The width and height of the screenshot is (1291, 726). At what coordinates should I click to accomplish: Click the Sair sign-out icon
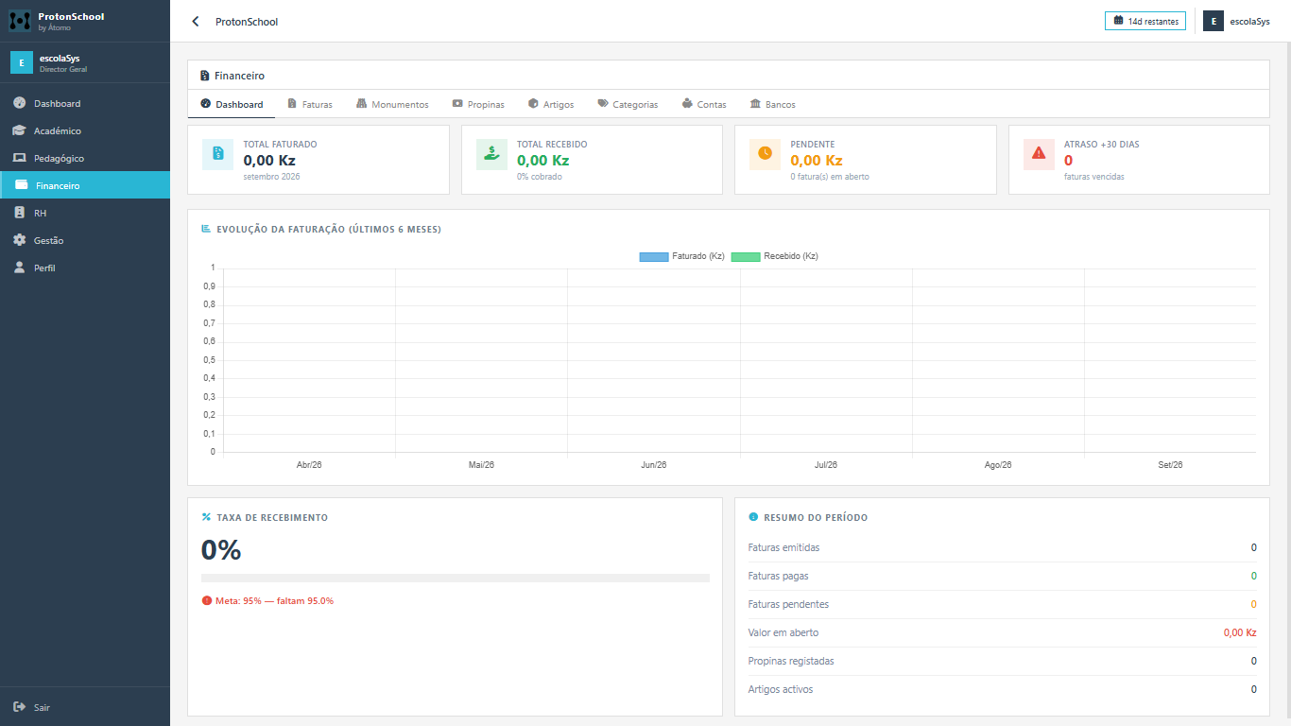pyautogui.click(x=19, y=707)
